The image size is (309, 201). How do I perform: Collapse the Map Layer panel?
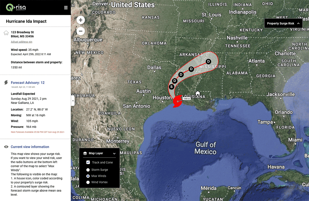114,154
